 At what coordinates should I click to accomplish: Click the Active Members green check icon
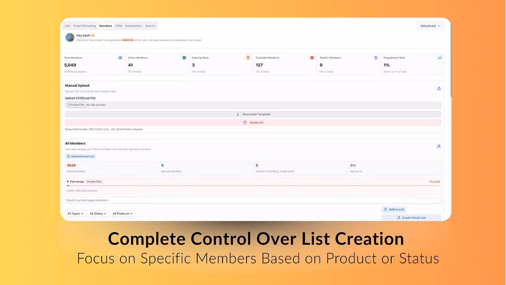coord(184,58)
